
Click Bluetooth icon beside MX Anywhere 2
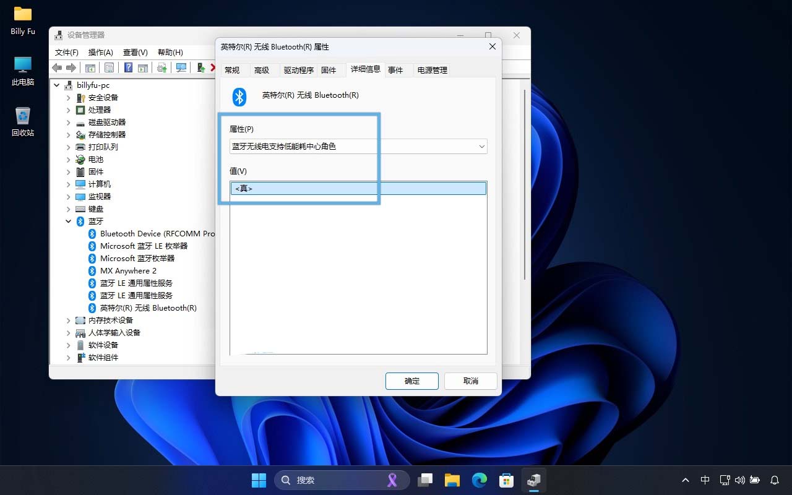[92, 270]
